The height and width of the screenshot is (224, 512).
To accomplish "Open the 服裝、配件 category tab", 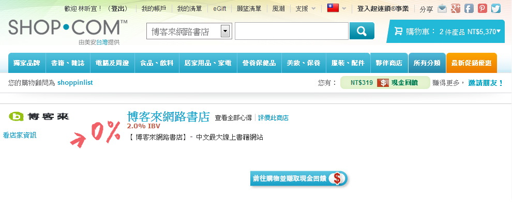I will click(348, 63).
